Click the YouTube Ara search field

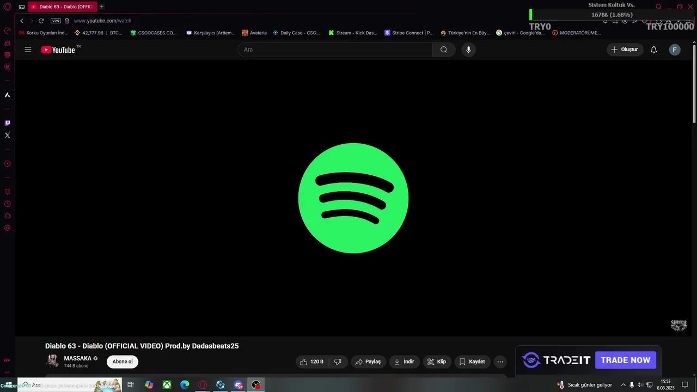(335, 50)
